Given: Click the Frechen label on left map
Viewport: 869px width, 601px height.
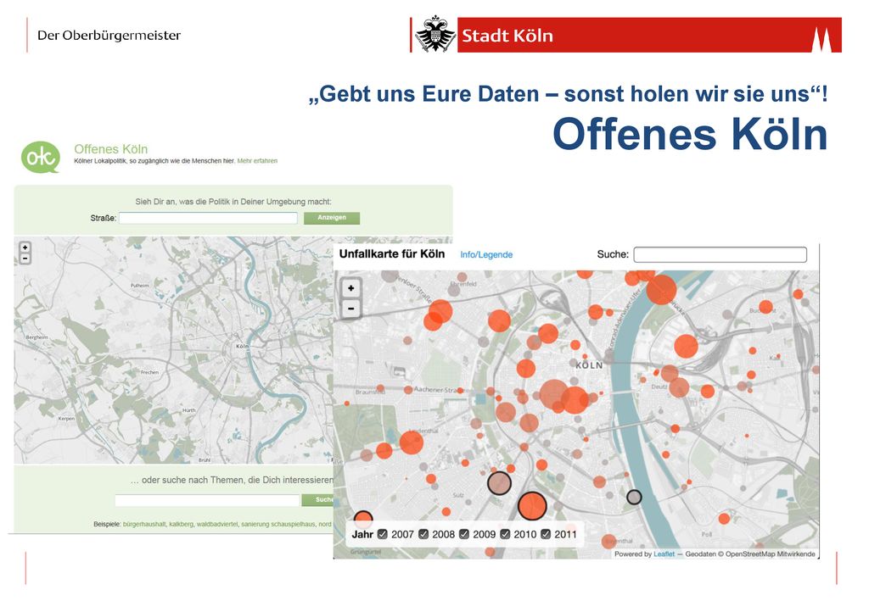Looking at the screenshot, I should tap(149, 372).
